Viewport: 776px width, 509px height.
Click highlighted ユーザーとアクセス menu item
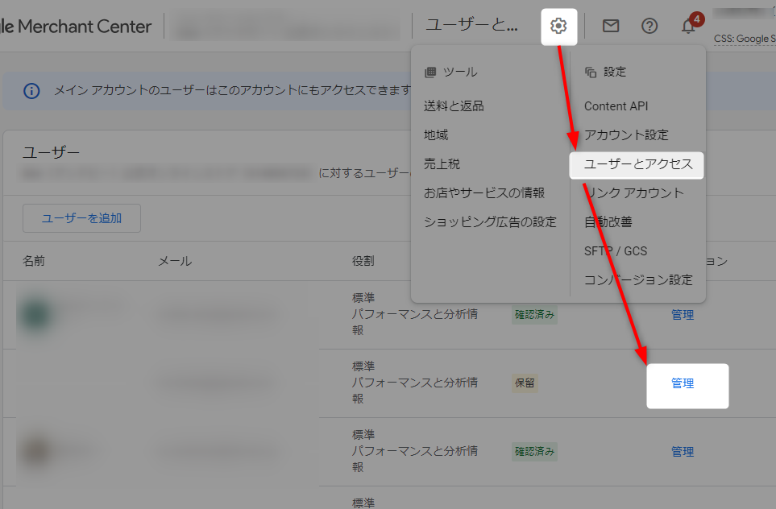pos(637,164)
